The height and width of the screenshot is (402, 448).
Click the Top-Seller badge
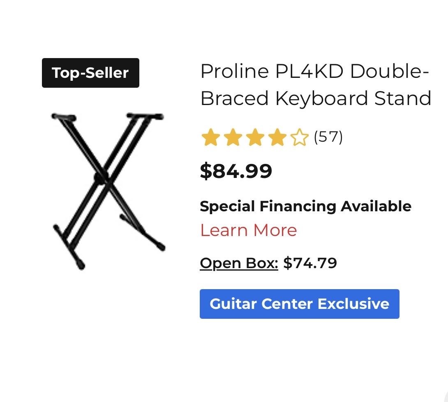pyautogui.click(x=90, y=73)
